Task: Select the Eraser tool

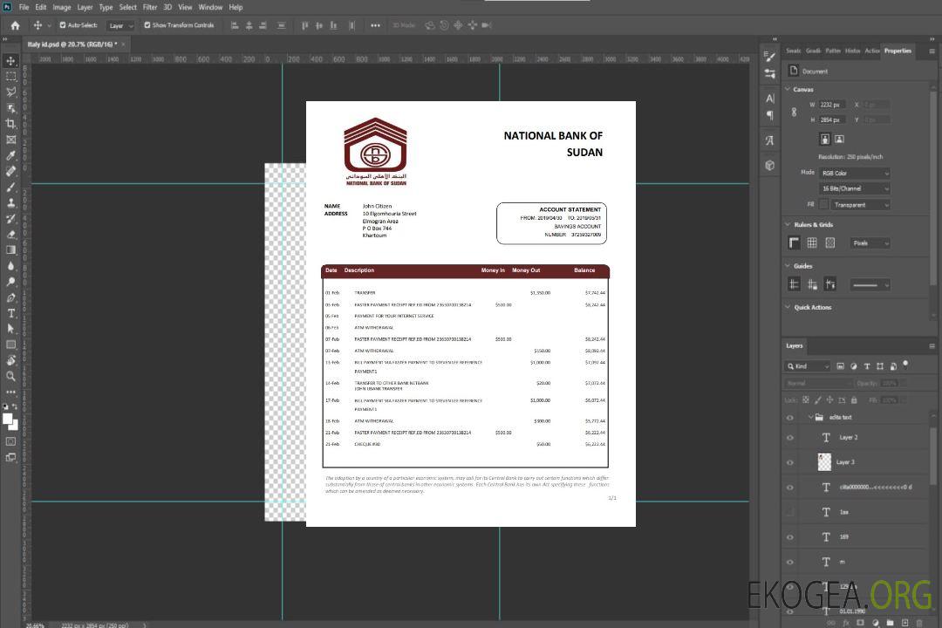Action: [x=10, y=235]
